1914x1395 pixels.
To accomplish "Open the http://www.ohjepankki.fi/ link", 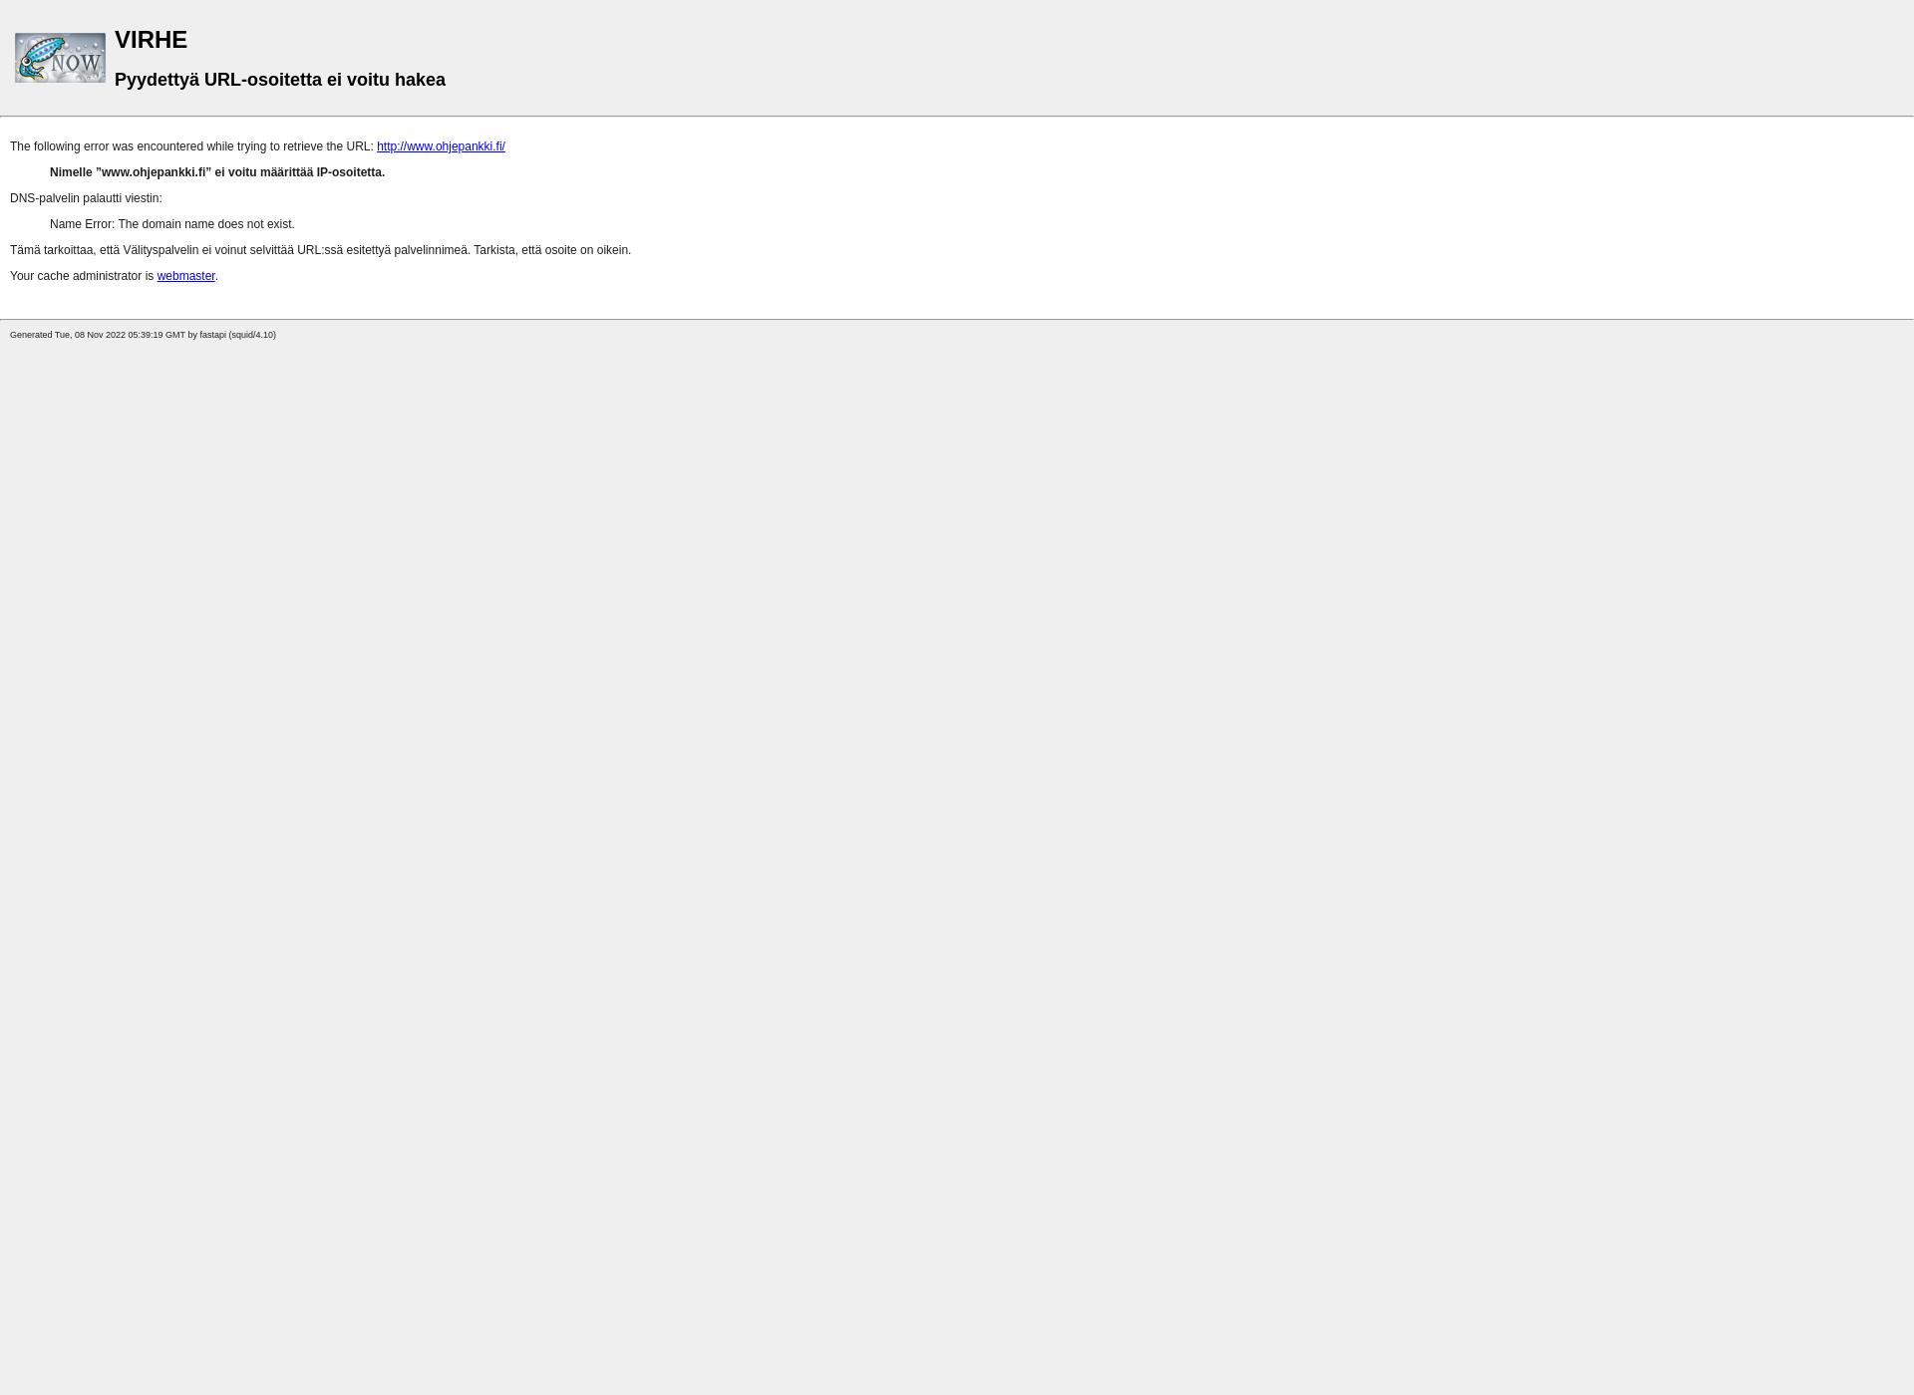I will pos(440,145).
